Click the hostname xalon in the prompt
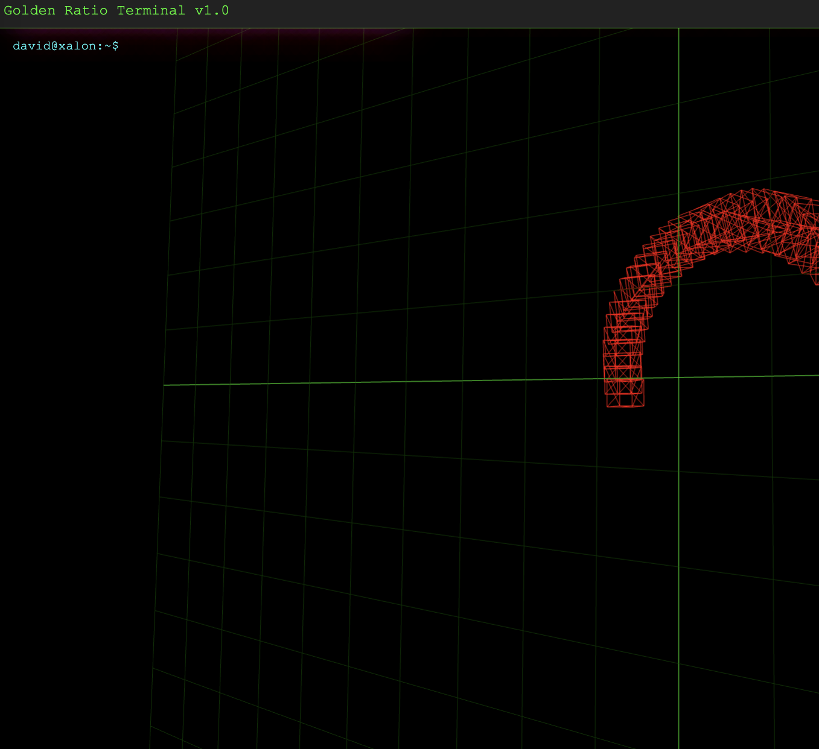 tap(77, 46)
